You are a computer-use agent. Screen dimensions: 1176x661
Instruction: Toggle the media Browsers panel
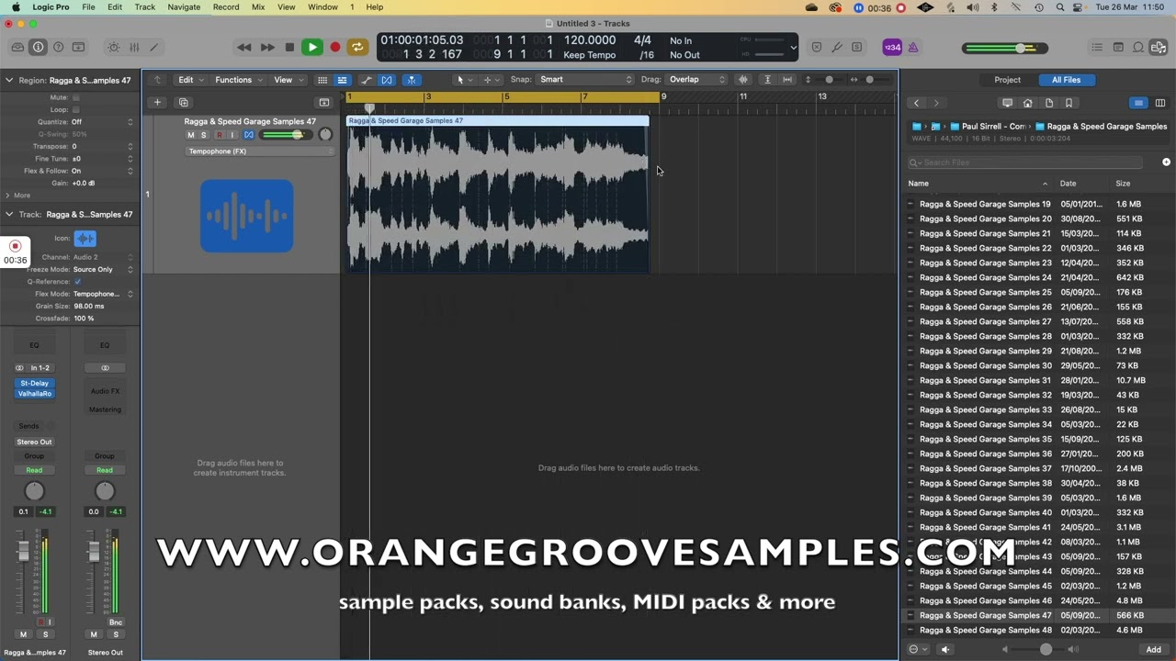click(1159, 47)
